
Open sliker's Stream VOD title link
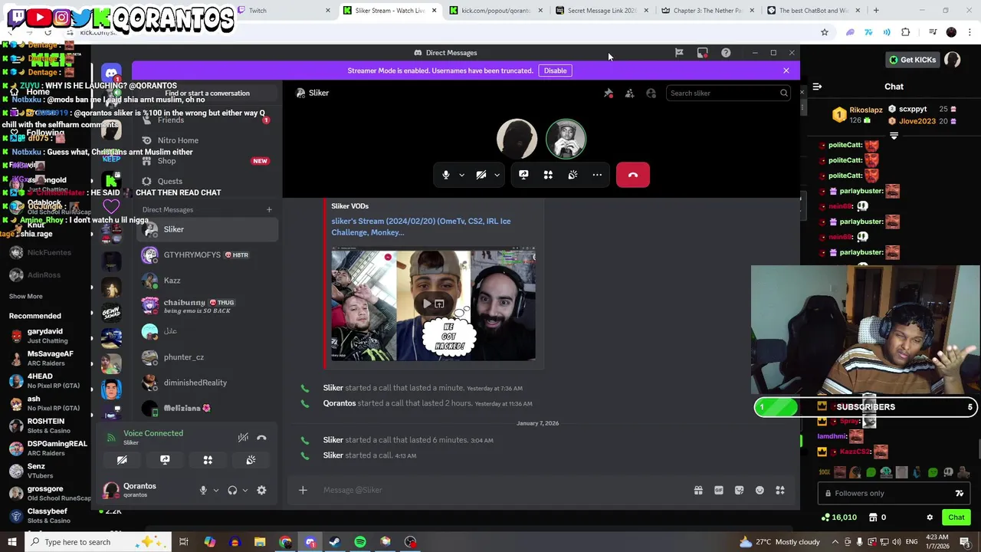click(421, 226)
